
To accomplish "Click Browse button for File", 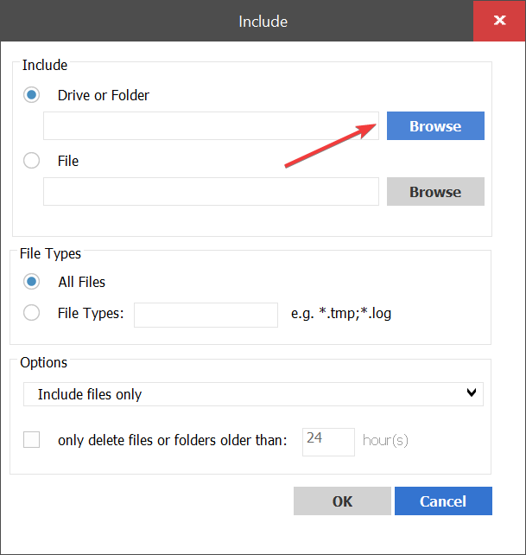I will pyautogui.click(x=435, y=192).
